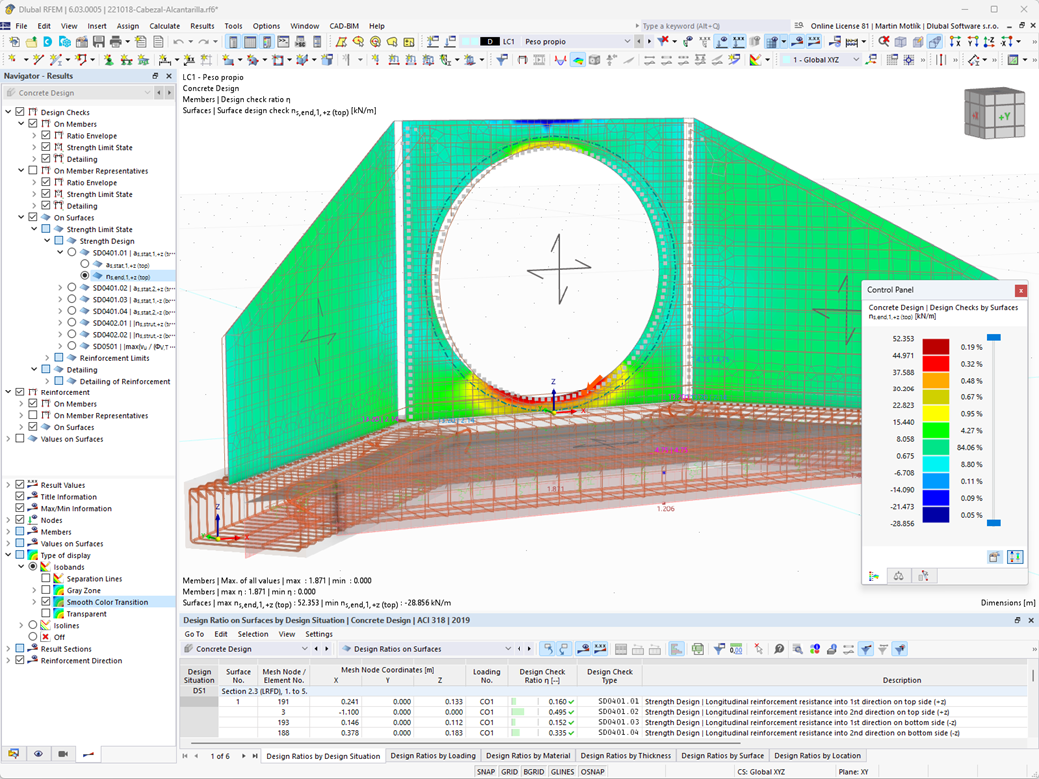
Task: Select the Isobands radio button
Action: (x=32, y=567)
